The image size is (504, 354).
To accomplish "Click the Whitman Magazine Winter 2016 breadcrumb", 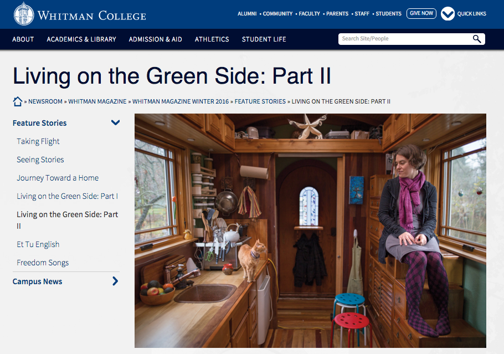I will coord(182,101).
